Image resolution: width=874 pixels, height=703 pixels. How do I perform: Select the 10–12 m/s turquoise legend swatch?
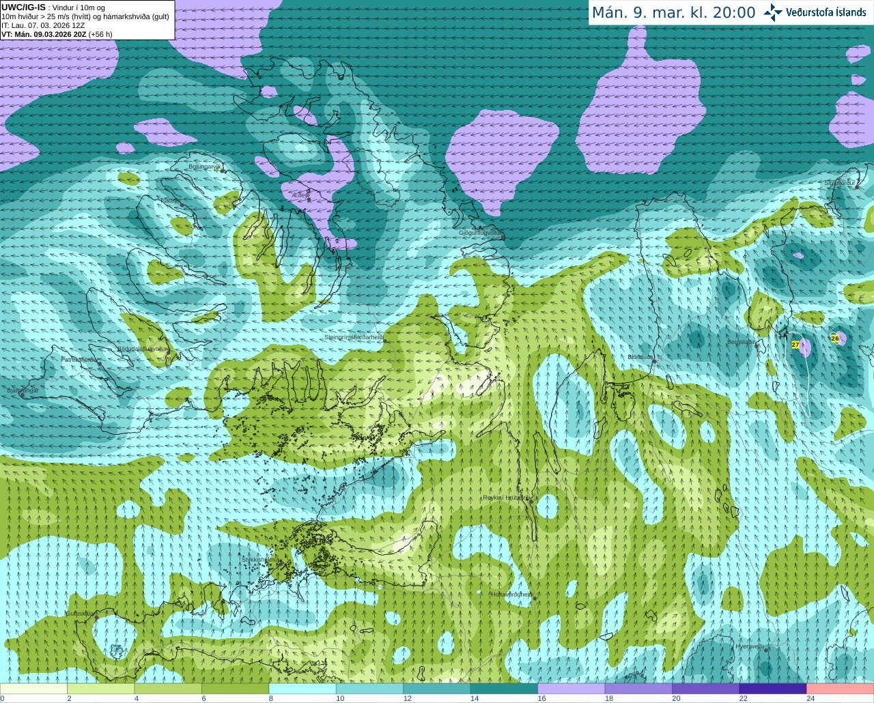coord(369,689)
